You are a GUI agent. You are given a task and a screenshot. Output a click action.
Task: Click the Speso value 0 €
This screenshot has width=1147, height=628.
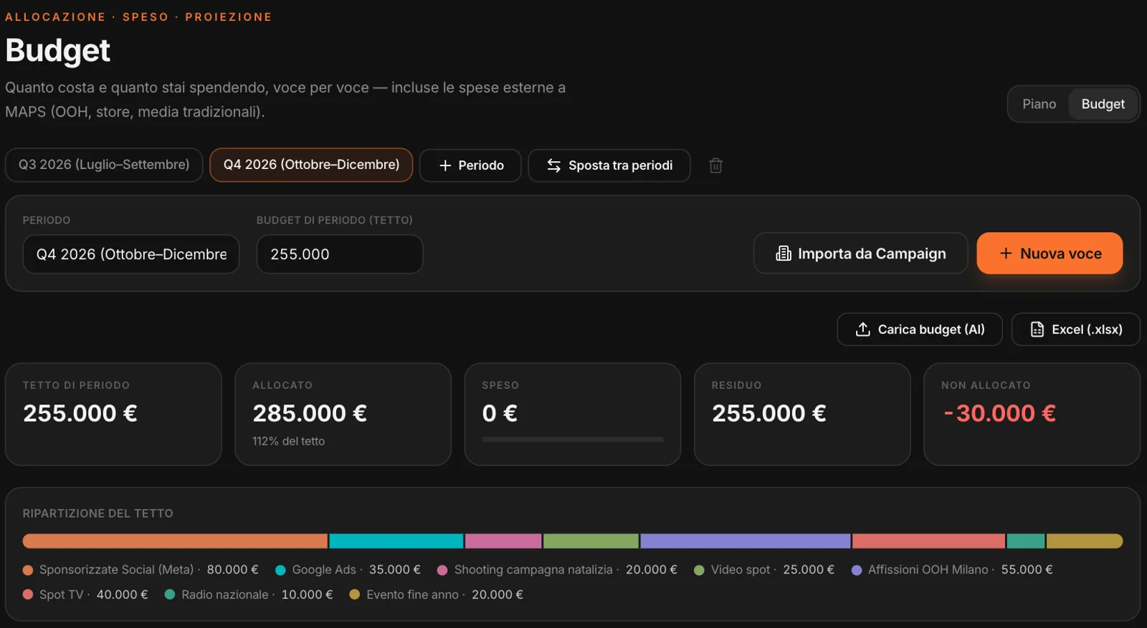click(x=500, y=413)
